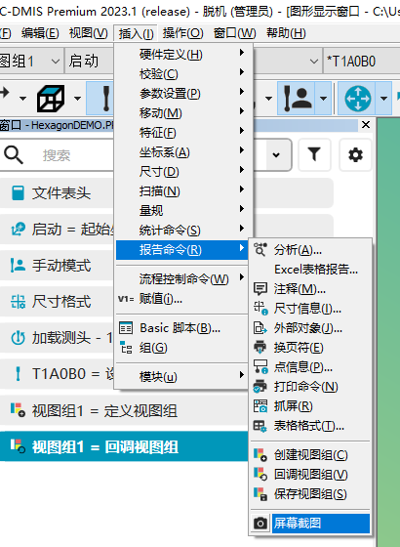Click the probe toolbar icon
The image size is (400, 547).
click(105, 99)
